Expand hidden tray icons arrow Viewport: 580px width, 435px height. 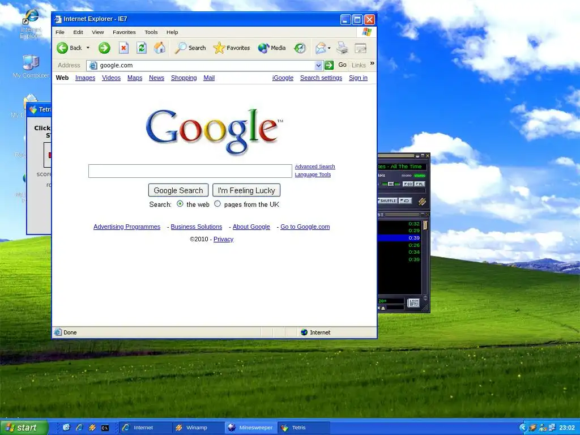[523, 428]
